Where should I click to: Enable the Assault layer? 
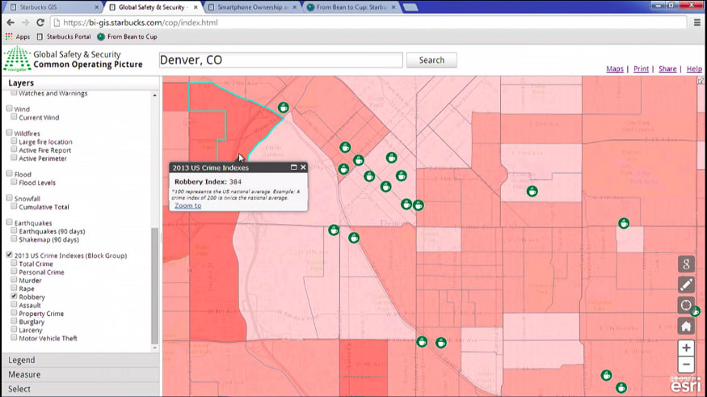tap(14, 305)
